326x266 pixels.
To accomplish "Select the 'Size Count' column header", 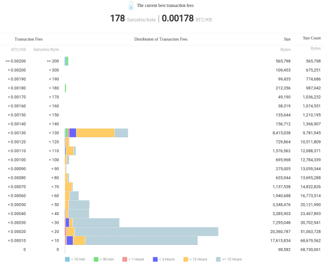I will pos(311,38).
